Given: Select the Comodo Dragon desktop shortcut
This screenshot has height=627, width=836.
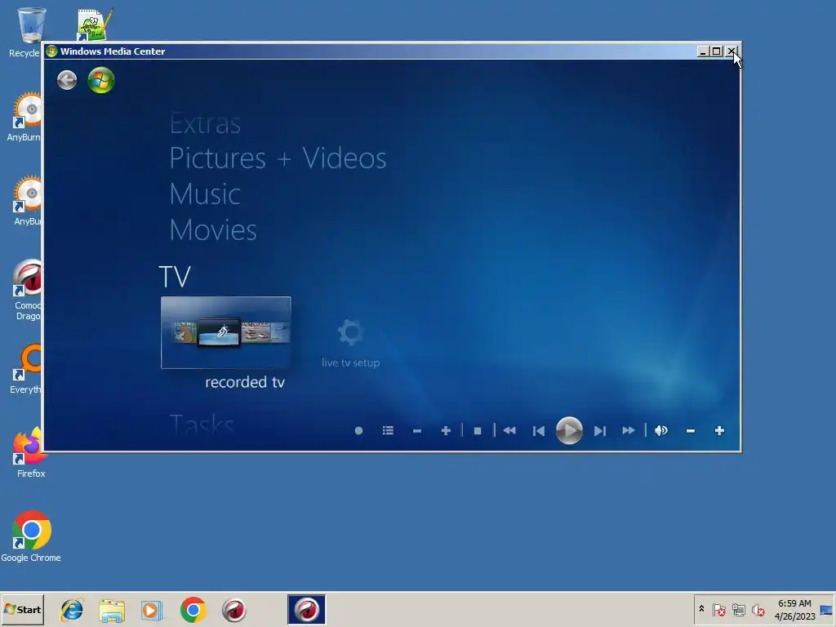Looking at the screenshot, I should (27, 290).
